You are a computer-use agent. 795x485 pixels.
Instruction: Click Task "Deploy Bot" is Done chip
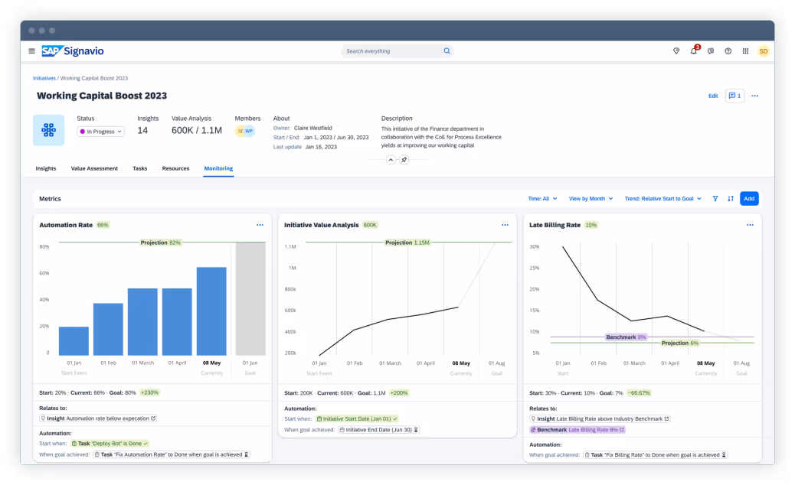pyautogui.click(x=110, y=444)
